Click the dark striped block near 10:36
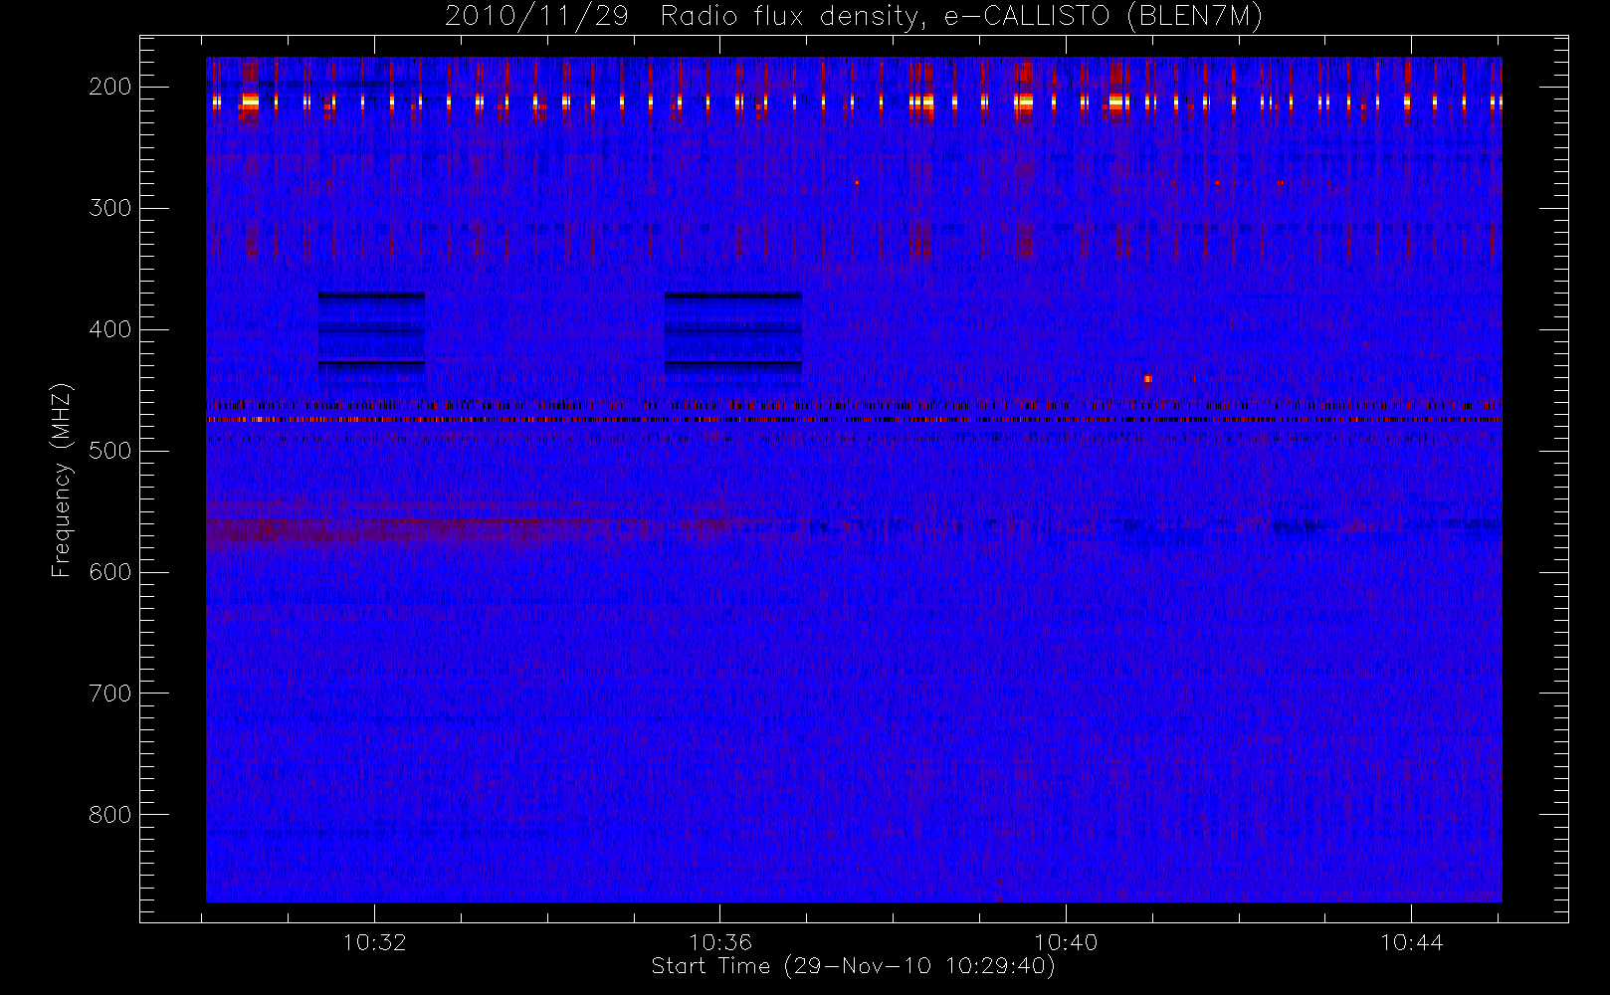Screen dimensions: 1610x995 click(733, 331)
